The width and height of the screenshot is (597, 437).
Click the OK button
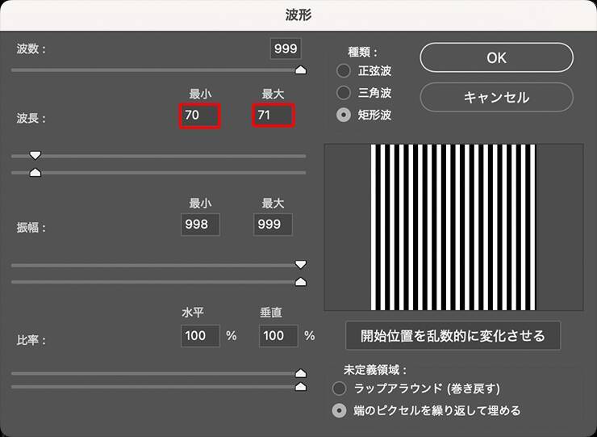pos(496,57)
